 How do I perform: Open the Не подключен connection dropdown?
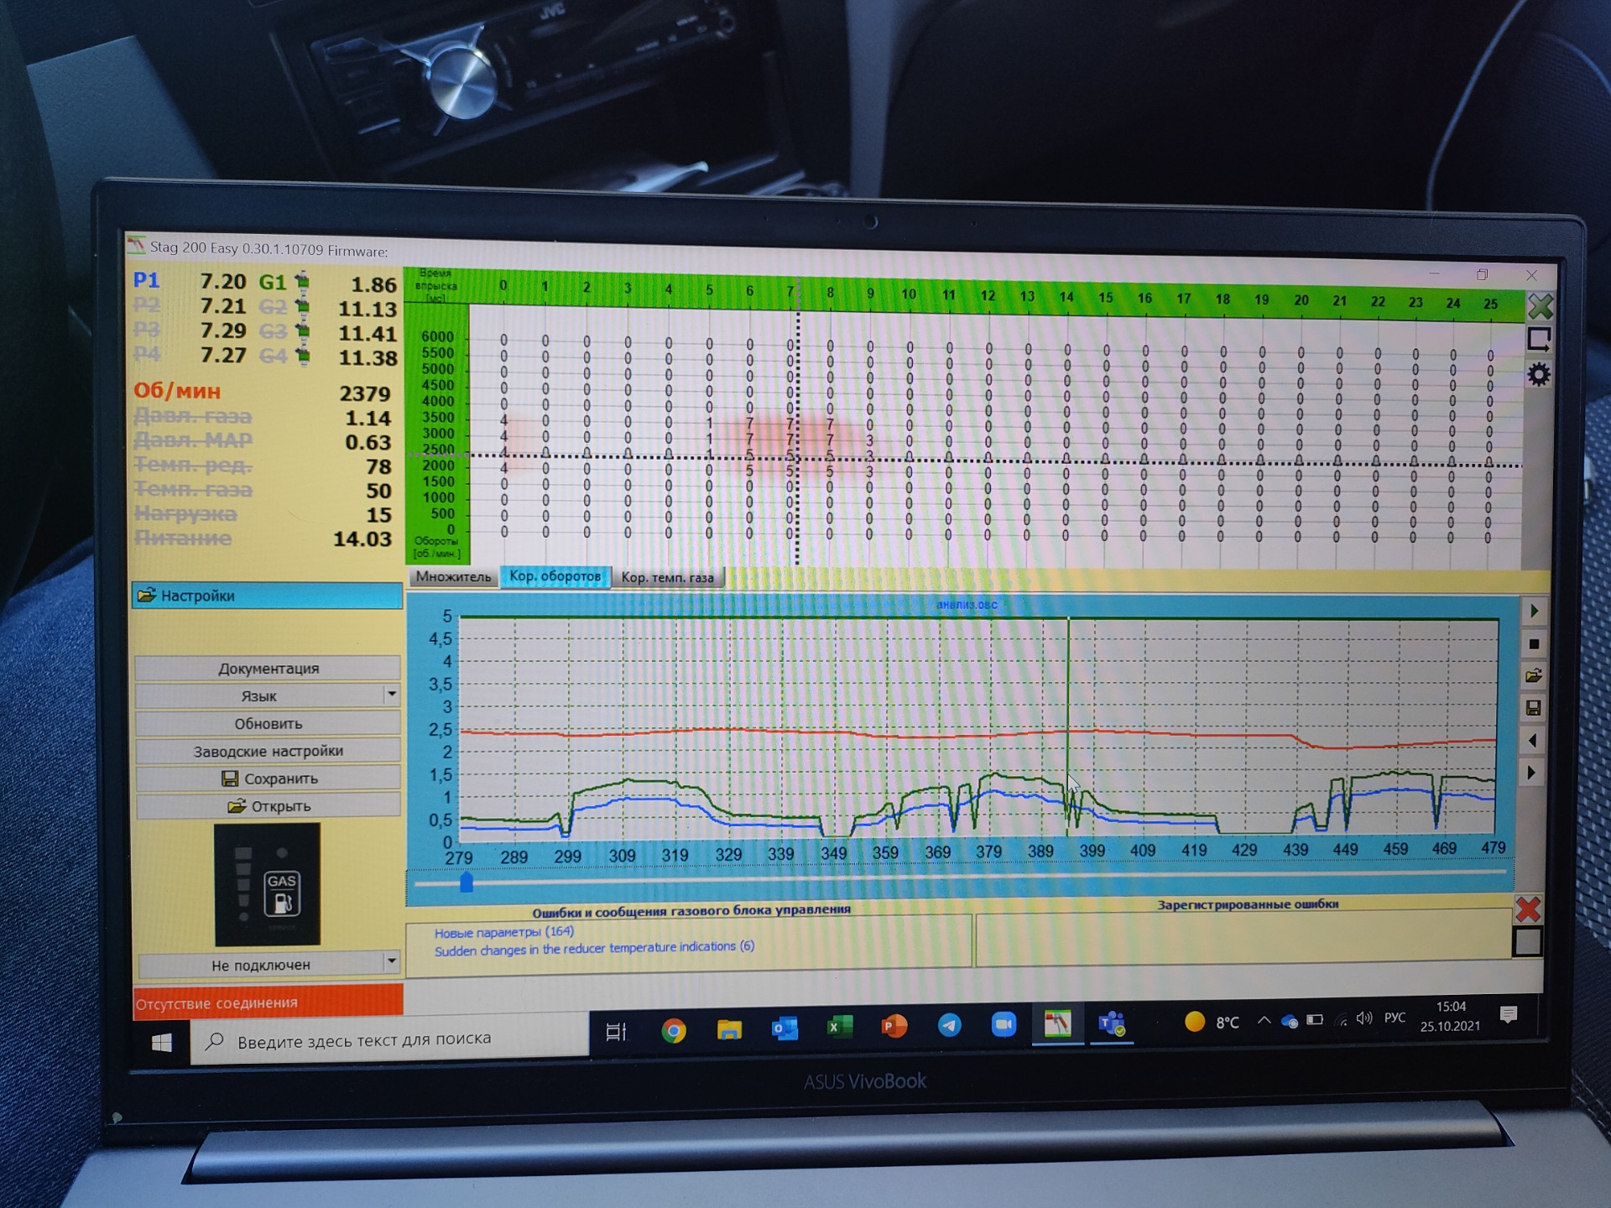click(x=391, y=961)
